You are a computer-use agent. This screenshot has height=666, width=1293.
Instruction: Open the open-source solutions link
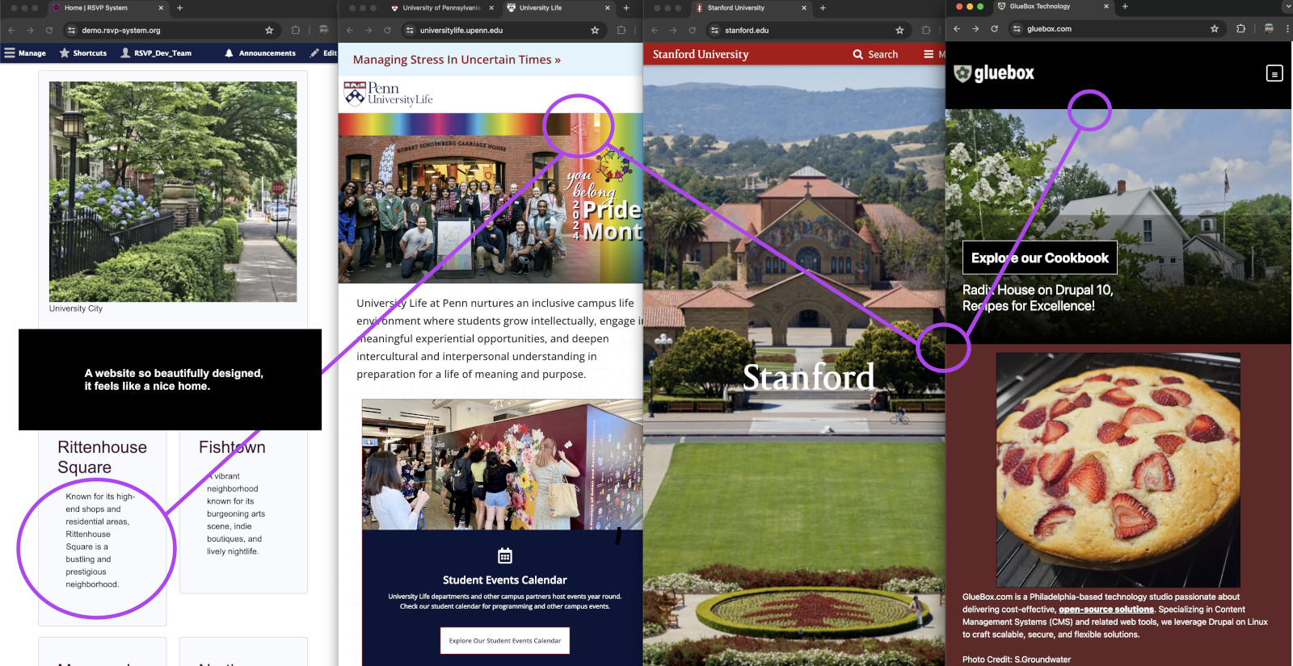[1106, 609]
